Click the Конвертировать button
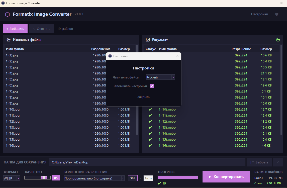Screen dimensions: 287x188 226,177
